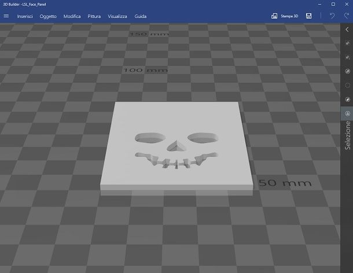The image size is (353, 273).
Task: Toggle the highlighted selection mode icon
Action: pos(347,114)
